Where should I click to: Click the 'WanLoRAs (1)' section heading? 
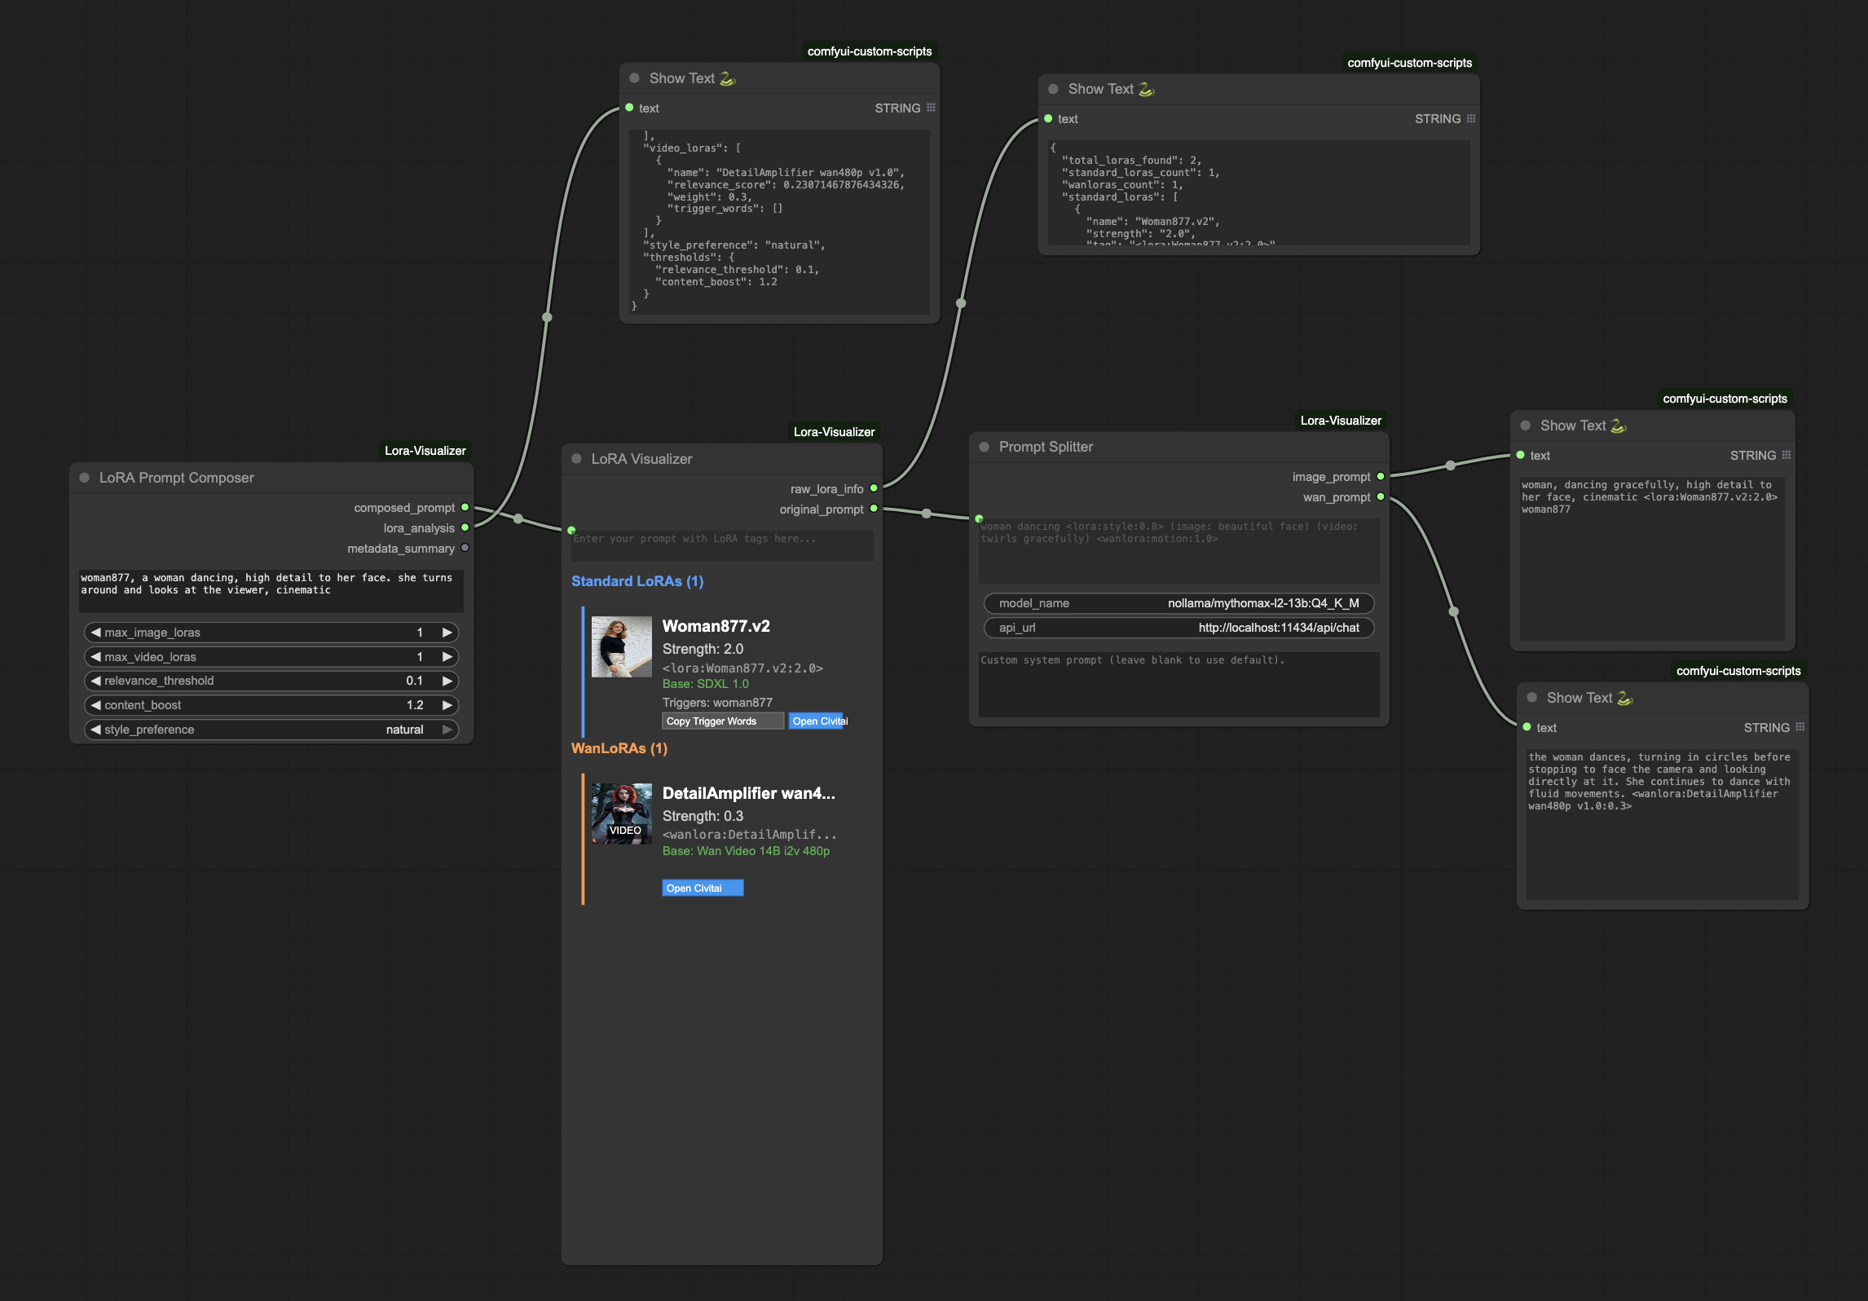pos(619,748)
